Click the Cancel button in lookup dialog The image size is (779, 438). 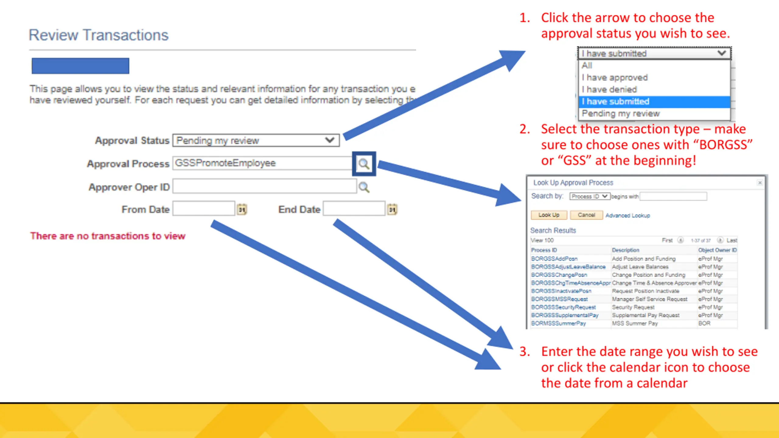[x=586, y=215]
